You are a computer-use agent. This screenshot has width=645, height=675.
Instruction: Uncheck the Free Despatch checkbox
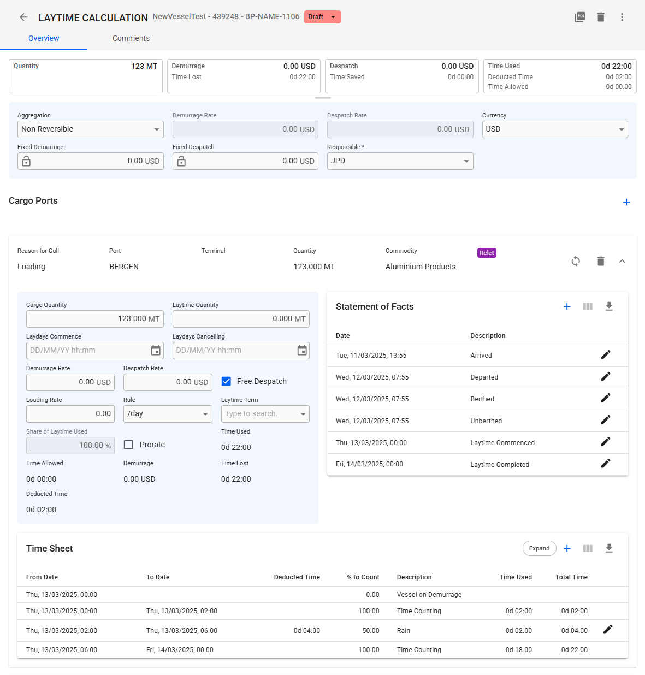226,382
